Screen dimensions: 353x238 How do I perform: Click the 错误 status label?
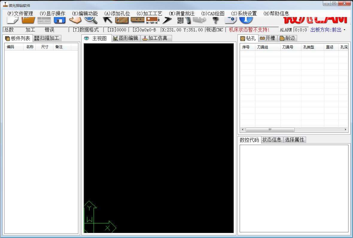(x=49, y=30)
